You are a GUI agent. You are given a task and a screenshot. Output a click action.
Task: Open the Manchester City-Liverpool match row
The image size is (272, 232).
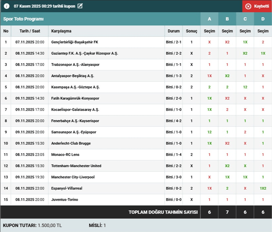pos(73,177)
